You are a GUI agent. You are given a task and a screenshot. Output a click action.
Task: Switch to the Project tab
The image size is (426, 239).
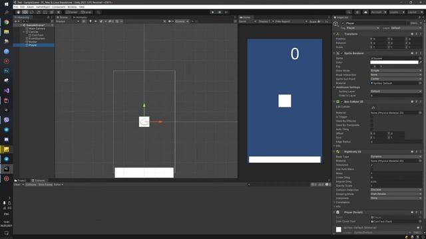point(21,181)
